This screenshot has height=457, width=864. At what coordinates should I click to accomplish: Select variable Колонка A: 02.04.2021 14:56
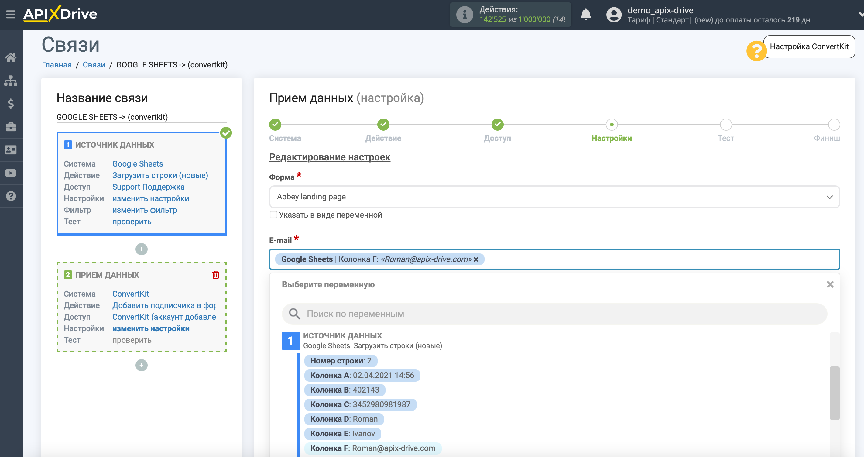point(362,376)
